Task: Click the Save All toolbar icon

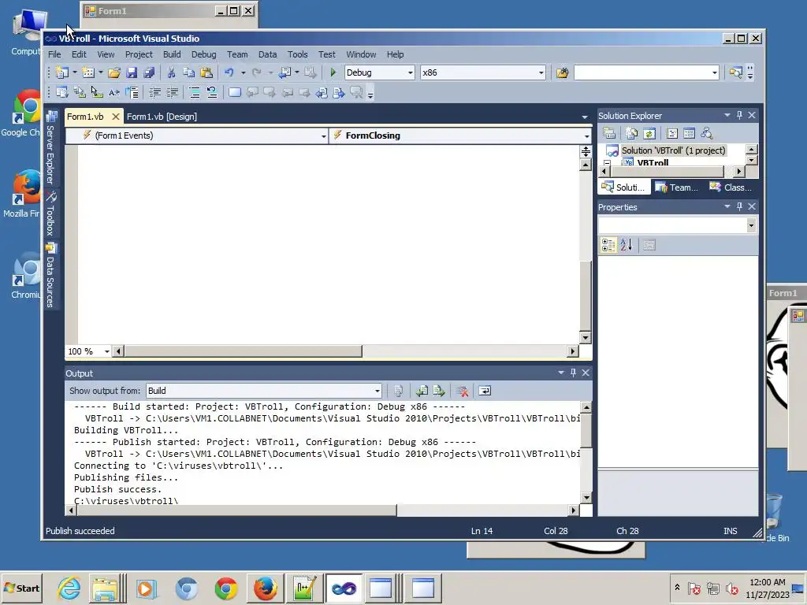Action: [149, 72]
